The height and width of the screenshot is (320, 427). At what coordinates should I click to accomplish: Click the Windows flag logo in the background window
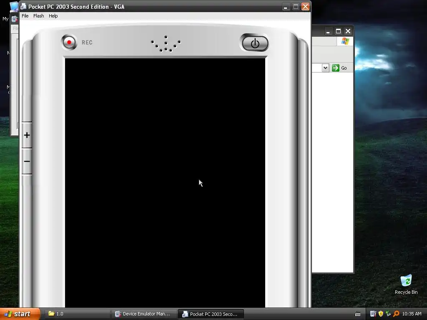point(345,41)
